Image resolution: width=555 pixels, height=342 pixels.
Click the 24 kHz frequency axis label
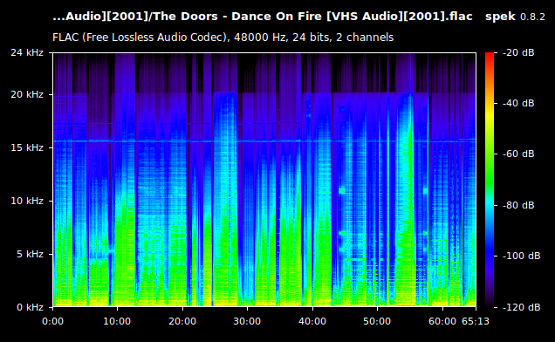coord(27,52)
